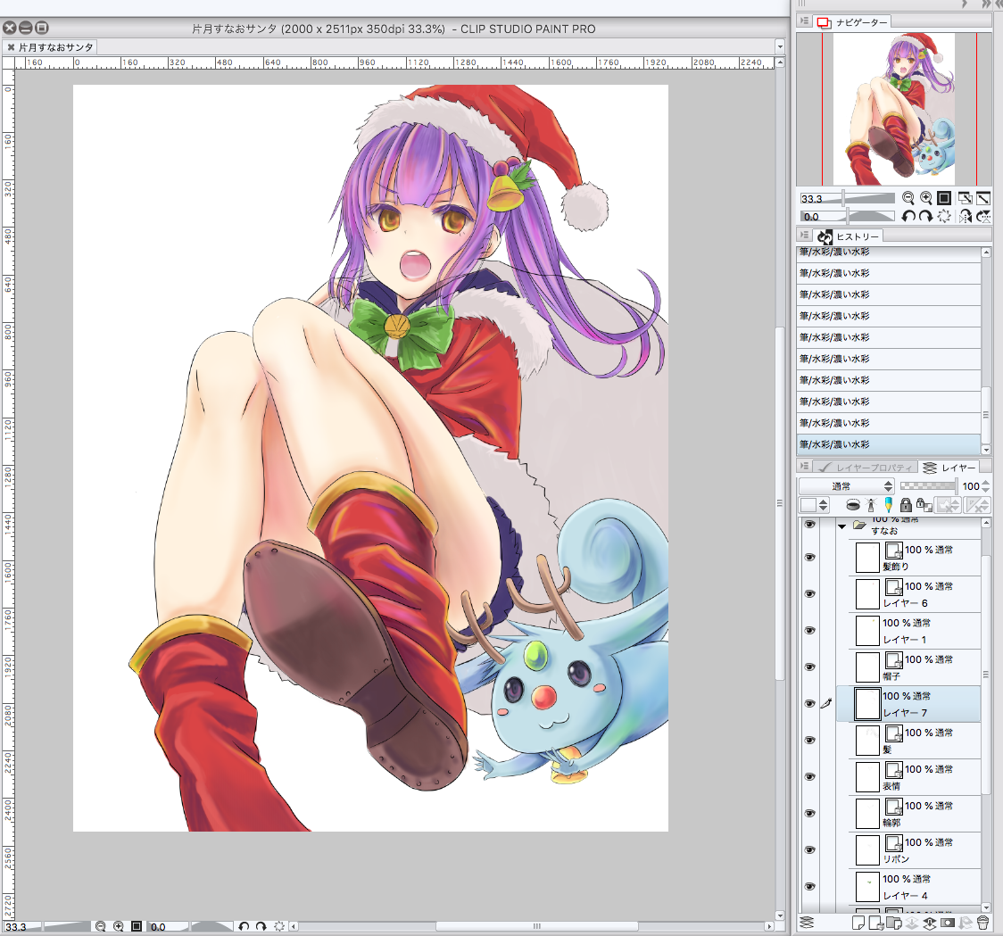
Task: Rotate canvas right using Navigator icon
Action: [x=925, y=216]
